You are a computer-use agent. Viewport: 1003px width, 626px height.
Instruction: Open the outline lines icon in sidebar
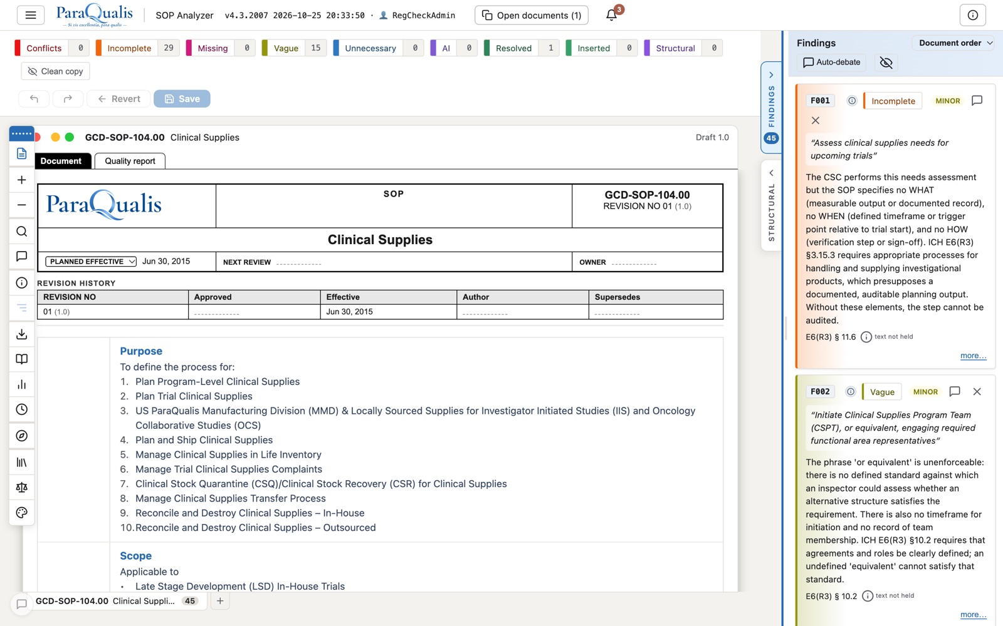pyautogui.click(x=21, y=307)
